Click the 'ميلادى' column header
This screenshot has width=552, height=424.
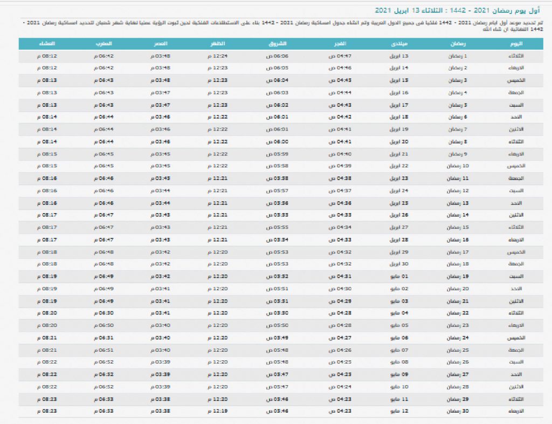click(399, 44)
